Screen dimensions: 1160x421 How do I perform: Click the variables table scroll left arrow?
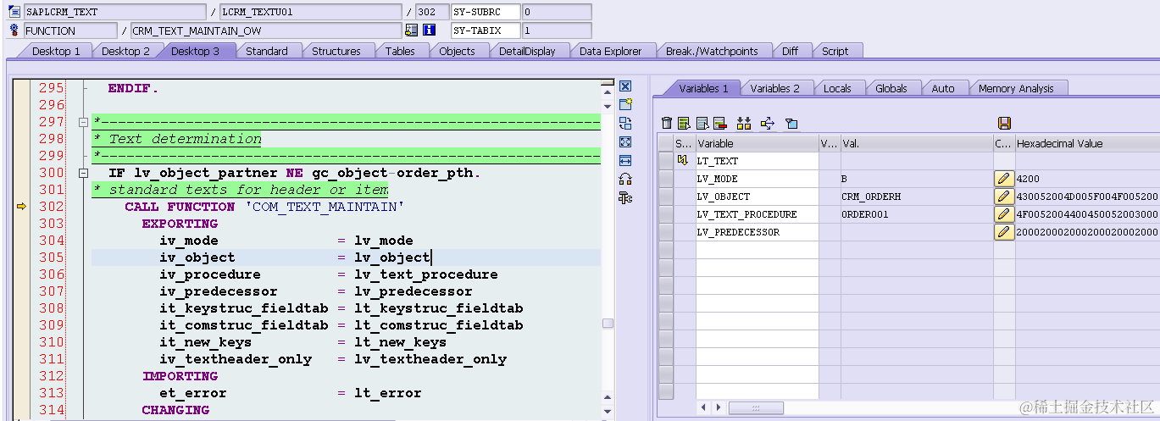(703, 408)
